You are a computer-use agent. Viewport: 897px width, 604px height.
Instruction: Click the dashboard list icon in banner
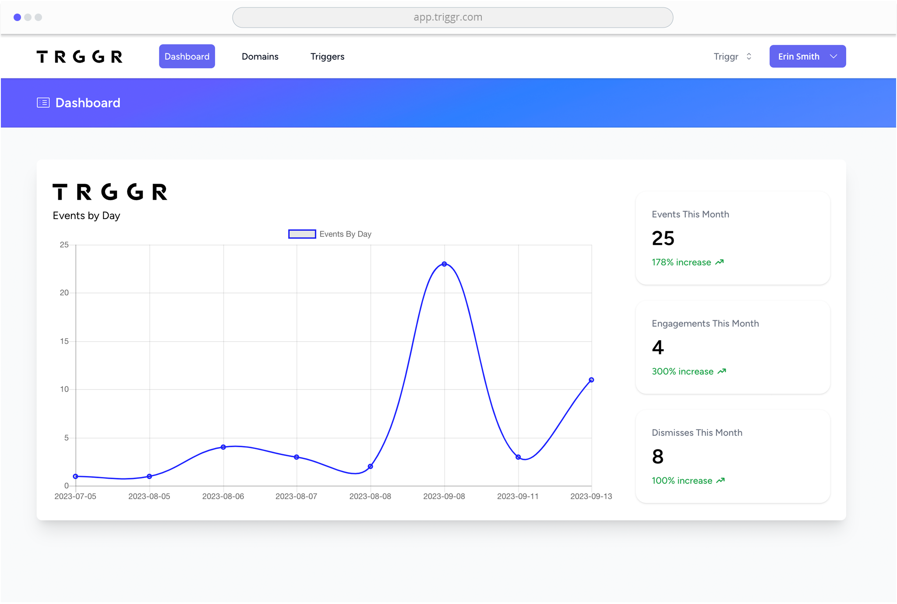[43, 102]
